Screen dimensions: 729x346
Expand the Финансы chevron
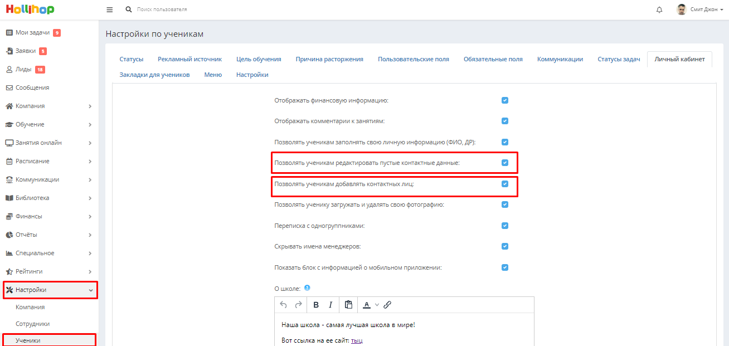pos(90,217)
